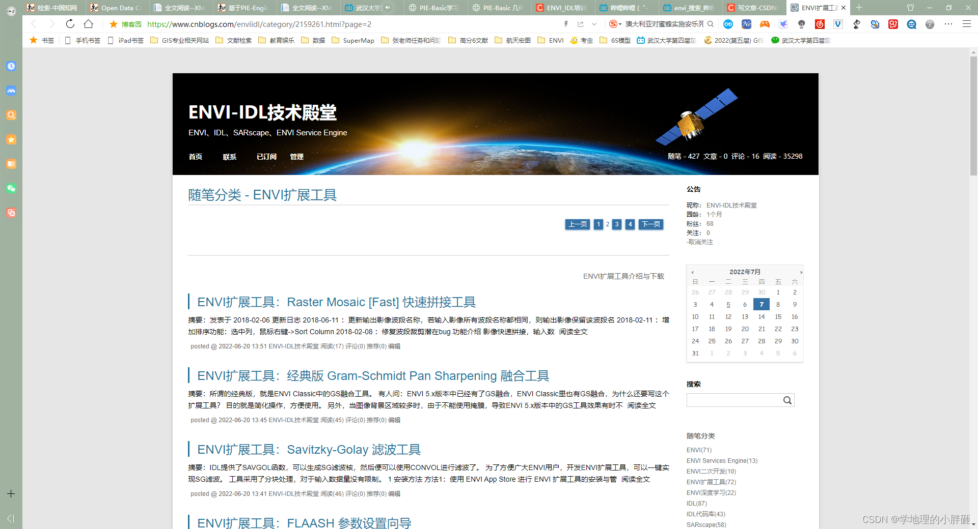The width and height of the screenshot is (978, 529).
Task: Click the URL in the address bar
Action: 259,24
